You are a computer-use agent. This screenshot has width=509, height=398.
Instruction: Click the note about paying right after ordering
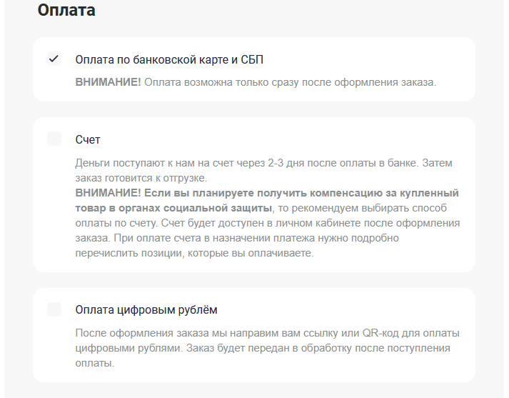256,82
